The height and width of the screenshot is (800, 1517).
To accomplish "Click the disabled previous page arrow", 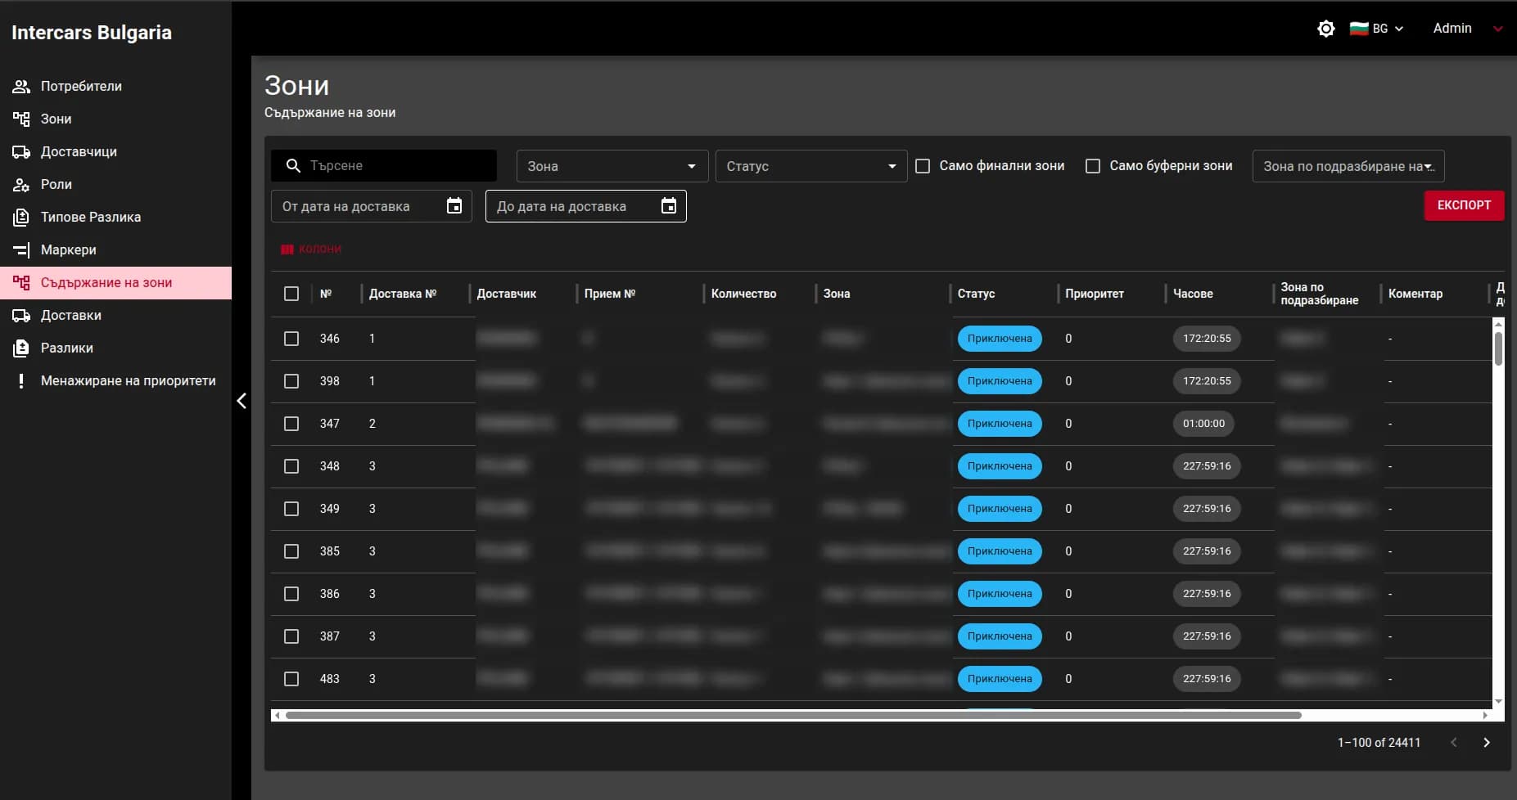I will point(1454,743).
